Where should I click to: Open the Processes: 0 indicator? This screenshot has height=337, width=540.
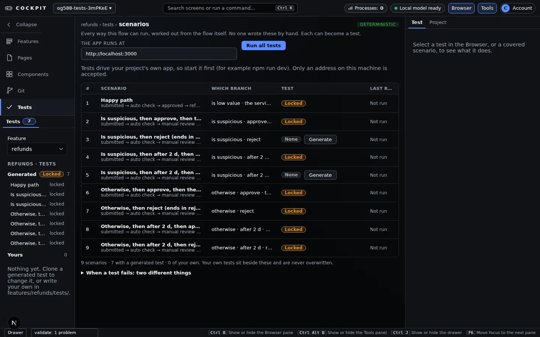click(x=365, y=8)
